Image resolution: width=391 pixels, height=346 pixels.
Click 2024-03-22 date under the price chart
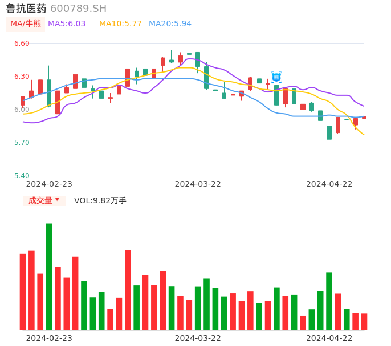(x=198, y=184)
